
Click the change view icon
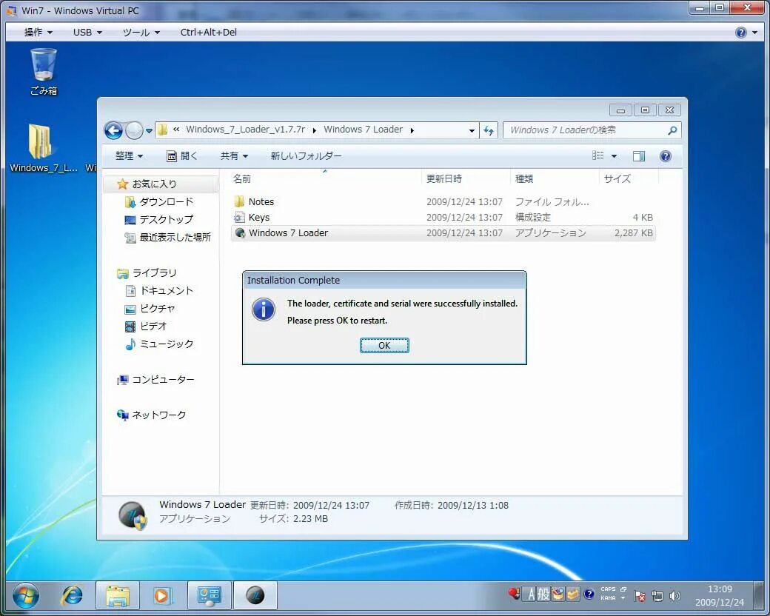click(x=597, y=155)
